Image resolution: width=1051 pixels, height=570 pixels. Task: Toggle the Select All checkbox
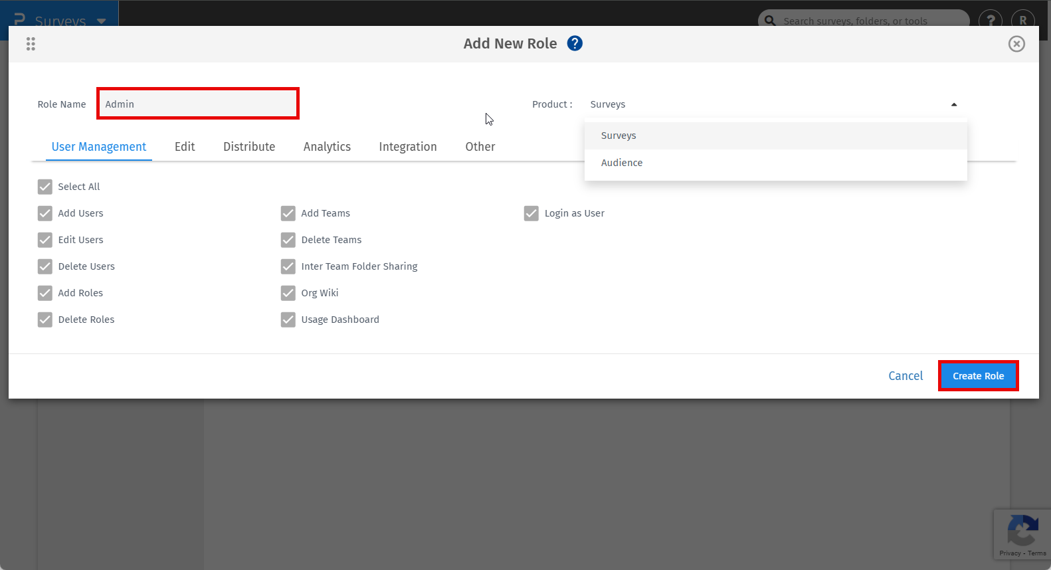point(45,187)
